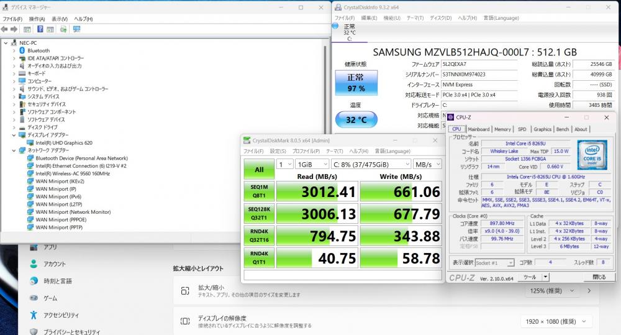This screenshot has width=621, height=335.
Task: Click the speaker icon beside オーディオの入力および出力
Action: (22, 66)
